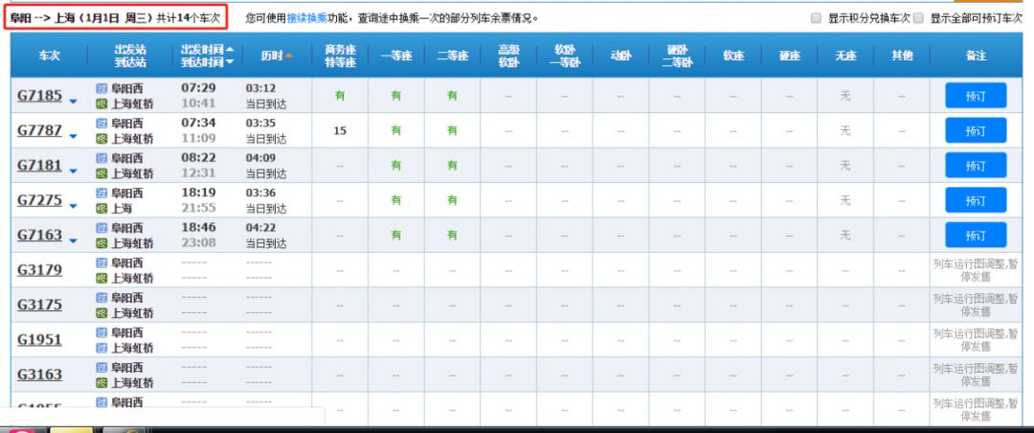The width and height of the screenshot is (1034, 433).
Task: Click blue station icon beside 阜阳西 in G7787 row
Action: [x=101, y=123]
